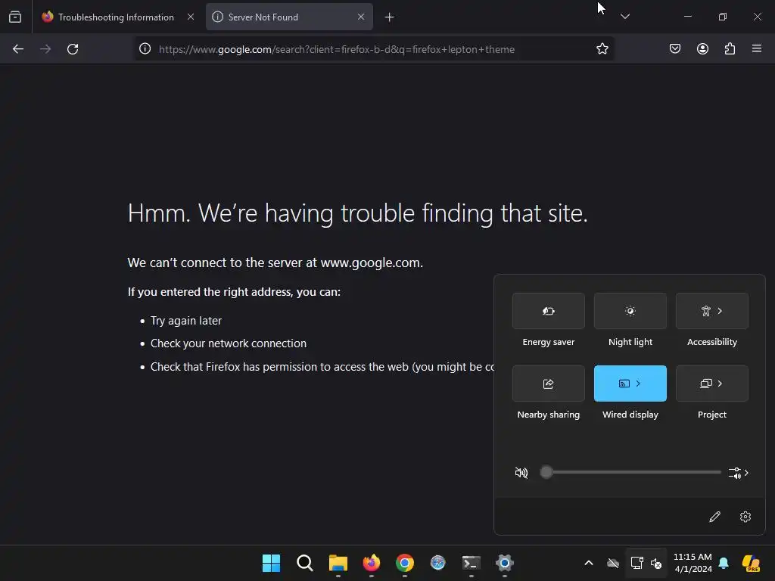Click network status tray icon
Viewport: 775px width, 581px height.
tap(636, 563)
